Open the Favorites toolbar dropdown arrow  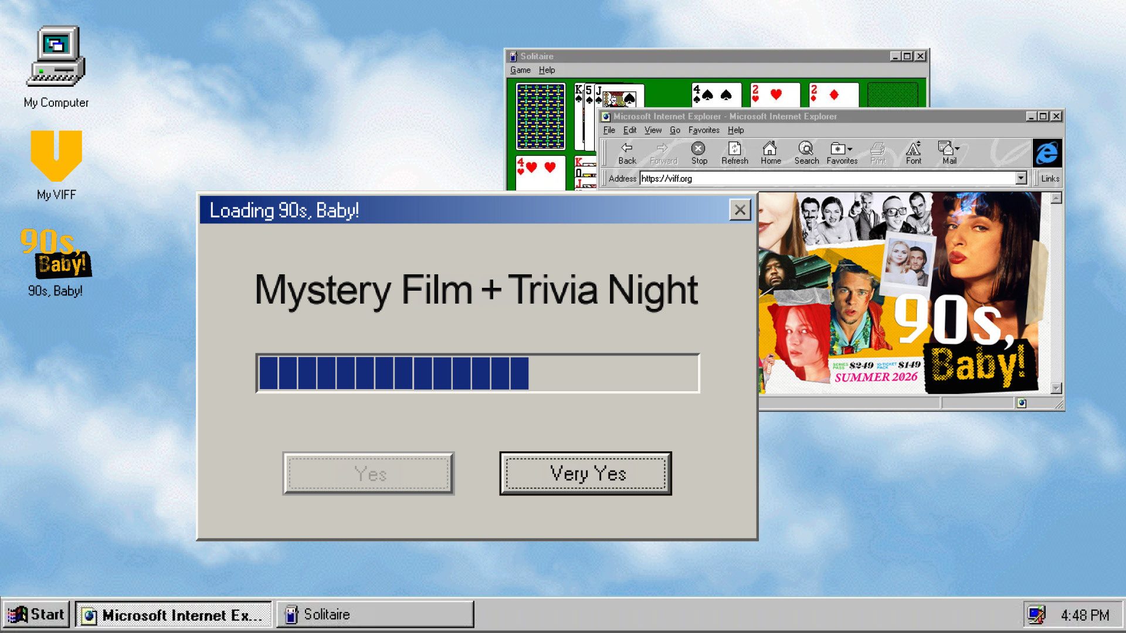[x=850, y=149]
